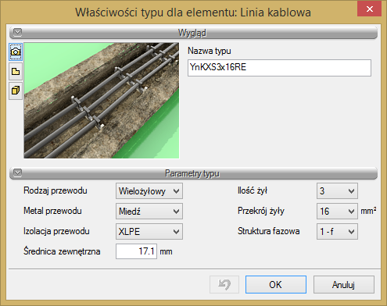Open the Izolacja przewodu dropdown
The width and height of the screenshot is (387, 306).
149,231
